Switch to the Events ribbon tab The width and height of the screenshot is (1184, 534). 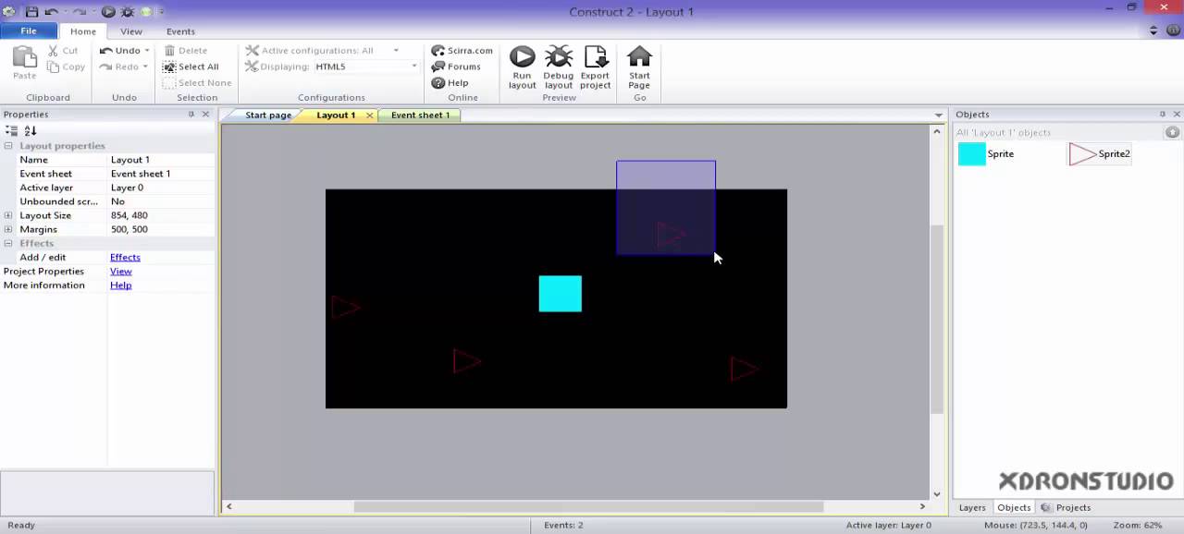180,31
